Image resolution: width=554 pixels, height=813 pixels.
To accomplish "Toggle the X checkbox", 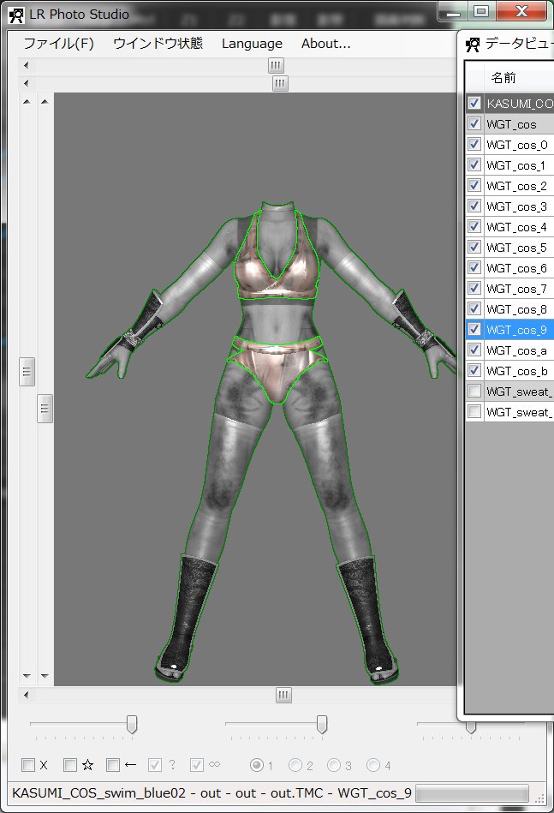I will tap(28, 765).
